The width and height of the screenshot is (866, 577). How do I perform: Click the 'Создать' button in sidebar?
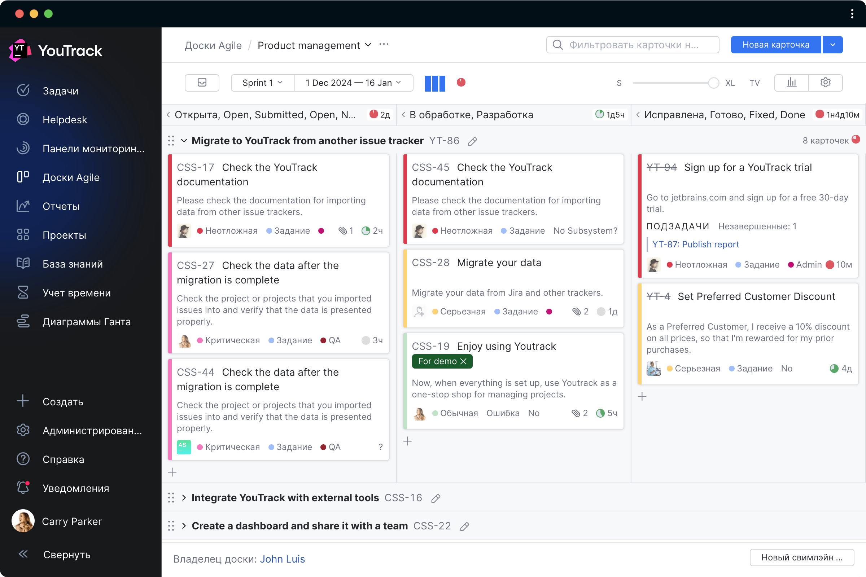63,401
